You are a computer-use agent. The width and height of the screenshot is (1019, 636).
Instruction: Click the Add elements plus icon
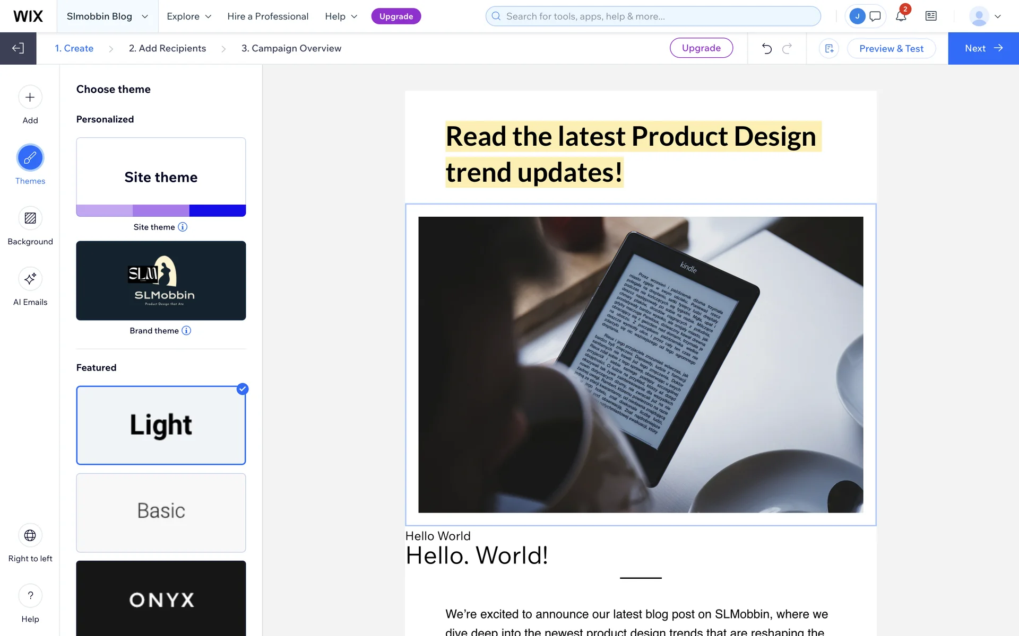[30, 98]
